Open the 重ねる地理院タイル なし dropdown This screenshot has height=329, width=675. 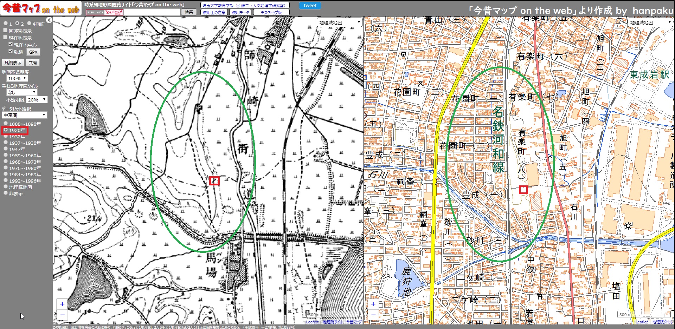(22, 92)
